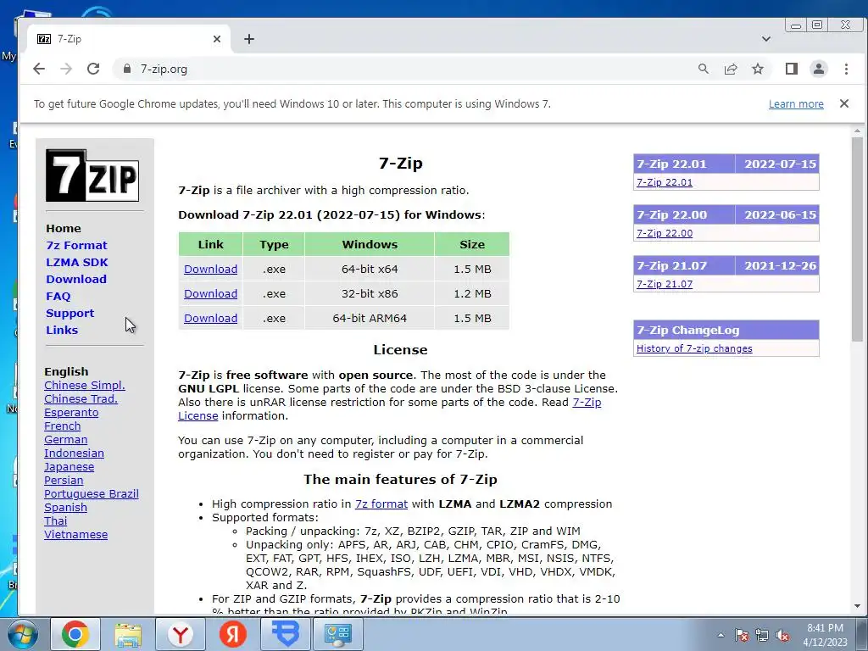Download the 32-bit x86 .exe
The image size is (868, 651).
point(210,294)
